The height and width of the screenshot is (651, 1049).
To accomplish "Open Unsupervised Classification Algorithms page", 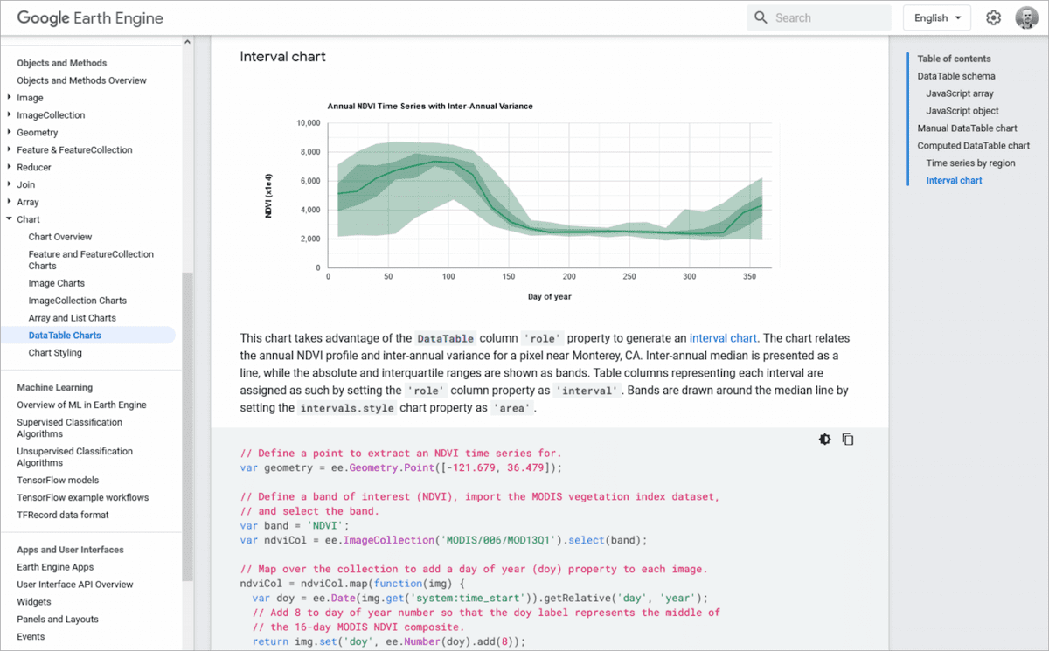I will click(74, 457).
